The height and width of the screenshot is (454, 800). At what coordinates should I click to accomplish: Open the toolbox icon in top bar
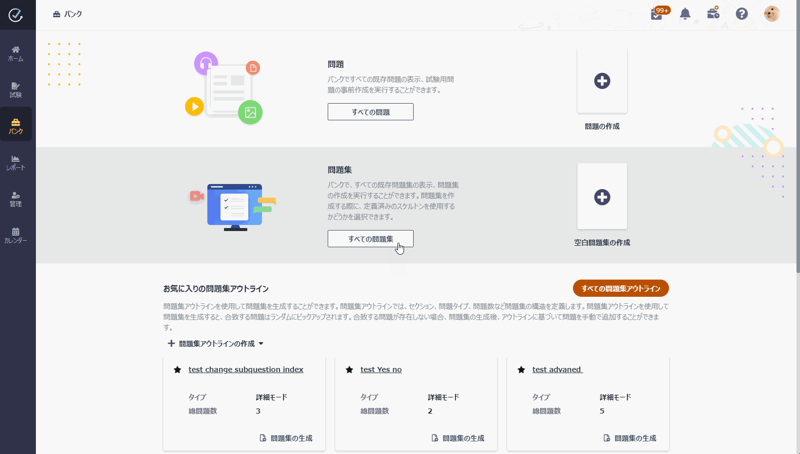click(713, 13)
